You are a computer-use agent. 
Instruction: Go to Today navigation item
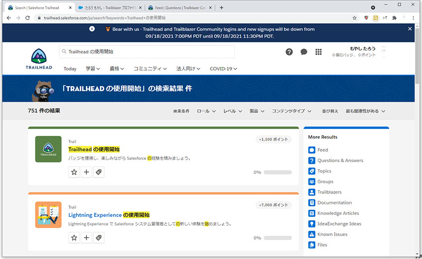click(x=70, y=68)
